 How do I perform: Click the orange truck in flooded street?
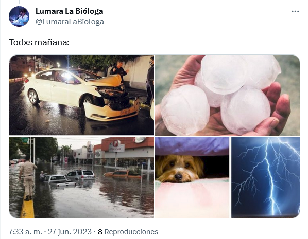(x=122, y=174)
